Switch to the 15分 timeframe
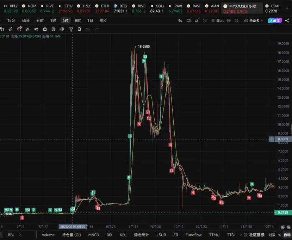Image resolution: width=292 pixels, height=240 pixels. point(11,20)
